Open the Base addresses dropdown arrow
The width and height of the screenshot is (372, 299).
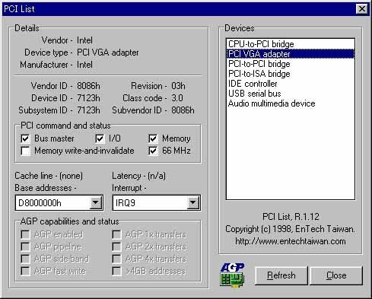click(96, 202)
